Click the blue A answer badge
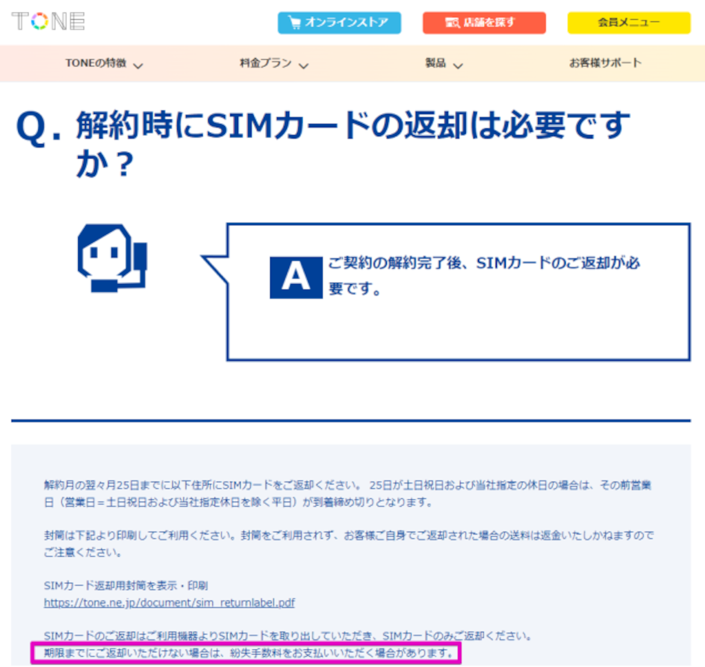Image resolution: width=705 pixels, height=667 pixels. coord(296,278)
